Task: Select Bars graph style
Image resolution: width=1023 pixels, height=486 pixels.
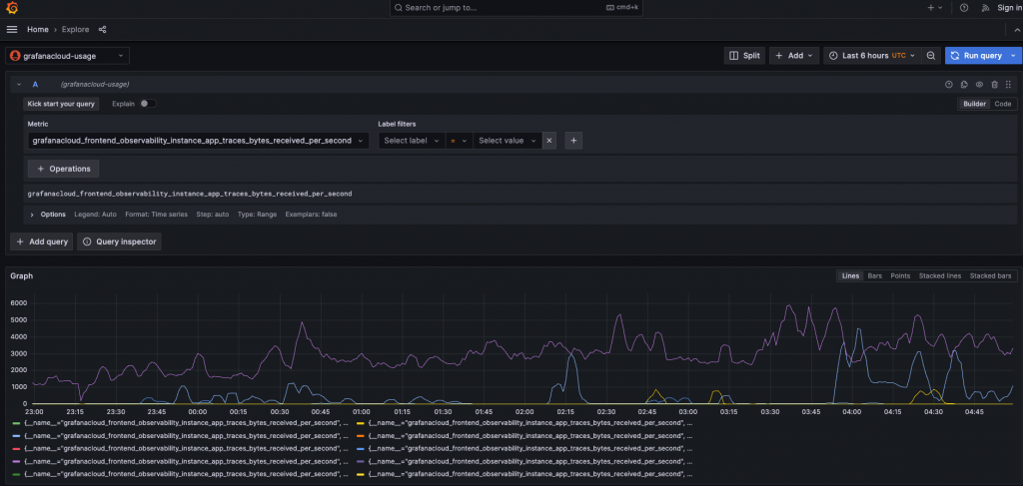Action: (875, 276)
